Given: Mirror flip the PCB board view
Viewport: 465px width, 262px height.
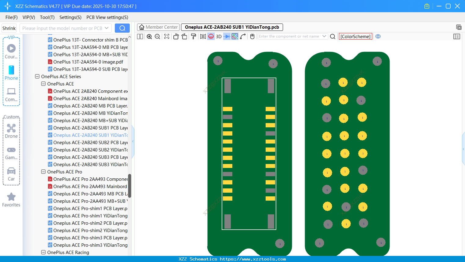Looking at the screenshot, I should tap(203, 36).
